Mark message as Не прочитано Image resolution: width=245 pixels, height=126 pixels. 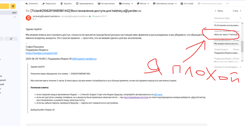(106, 3)
